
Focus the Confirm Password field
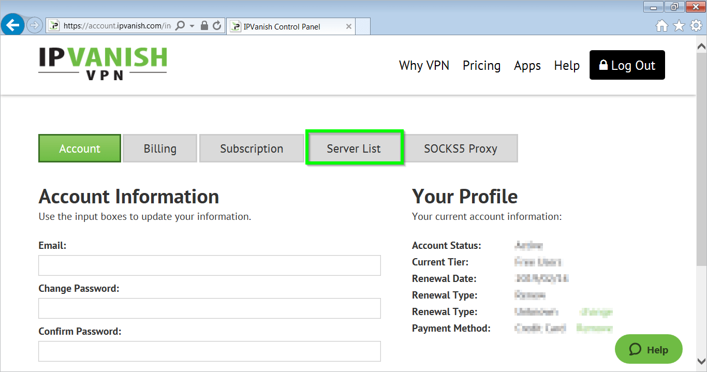click(x=210, y=351)
